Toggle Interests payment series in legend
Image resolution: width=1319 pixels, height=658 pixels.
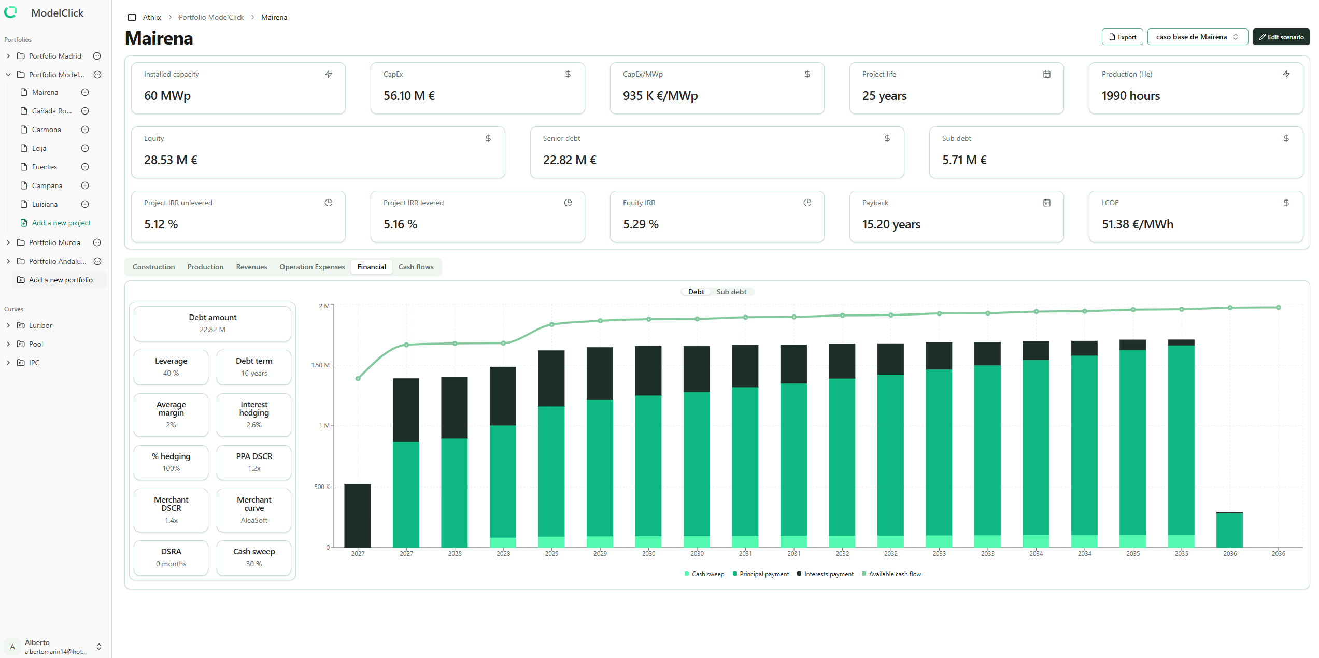pyautogui.click(x=828, y=574)
